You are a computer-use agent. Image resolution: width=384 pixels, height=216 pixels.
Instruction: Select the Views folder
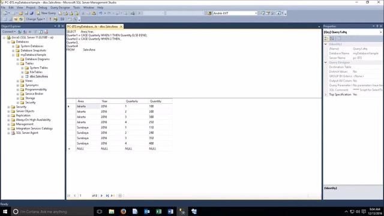click(29, 81)
